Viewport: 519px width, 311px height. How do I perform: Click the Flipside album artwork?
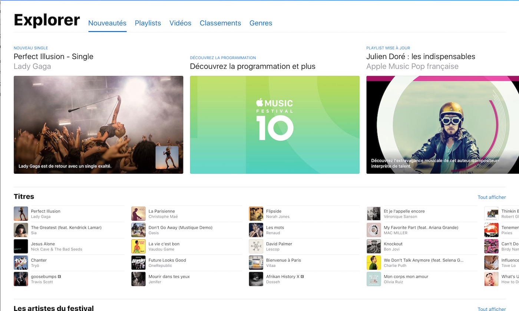click(x=256, y=214)
